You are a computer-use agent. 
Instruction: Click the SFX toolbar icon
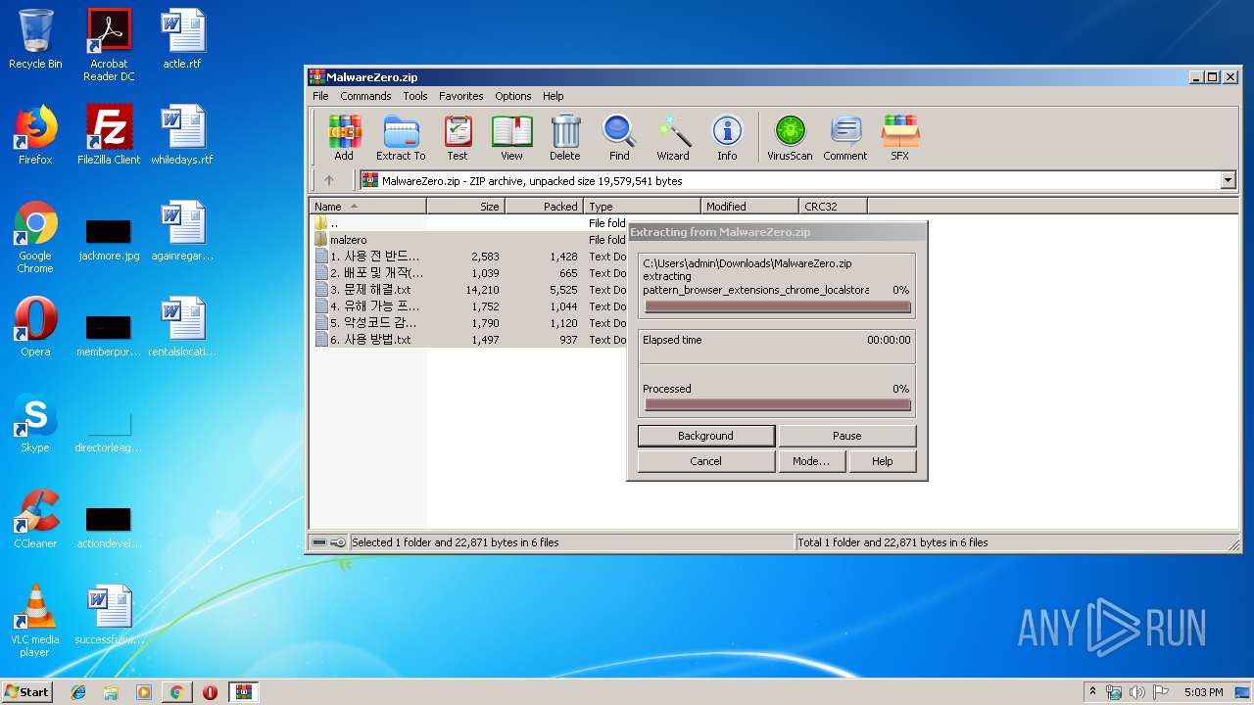[x=899, y=137]
